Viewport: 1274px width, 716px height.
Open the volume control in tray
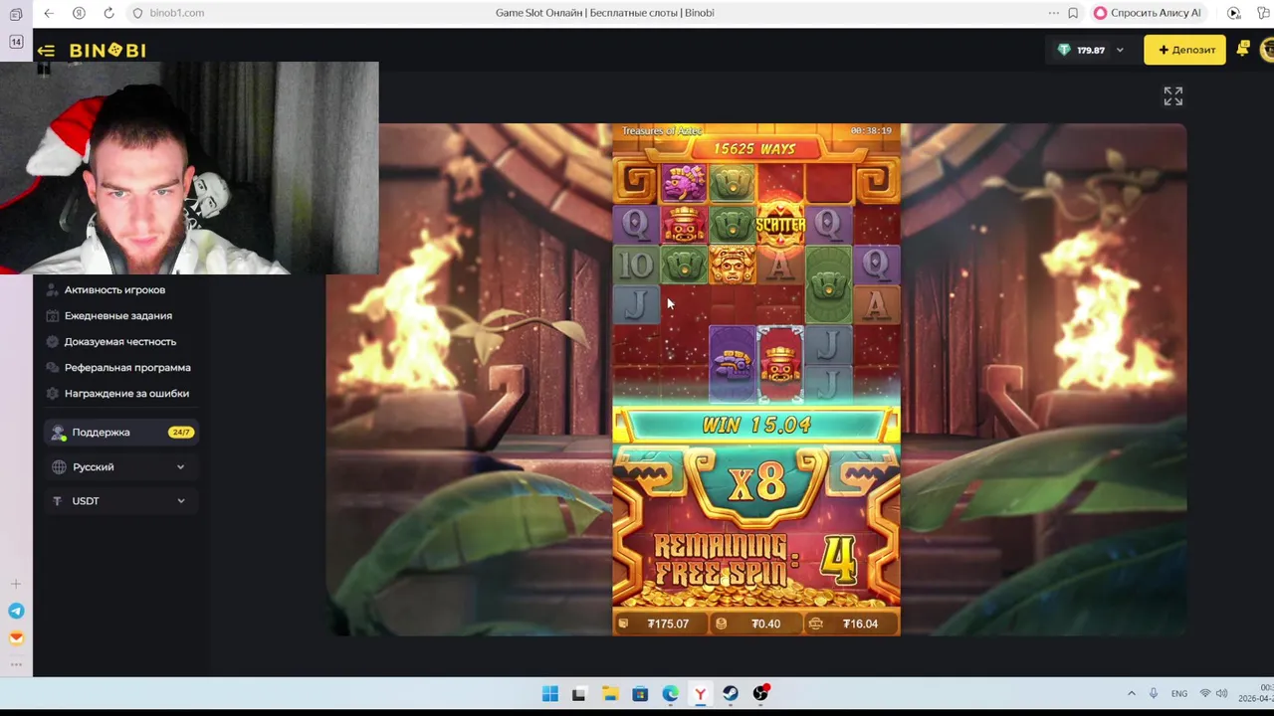pos(1221,693)
